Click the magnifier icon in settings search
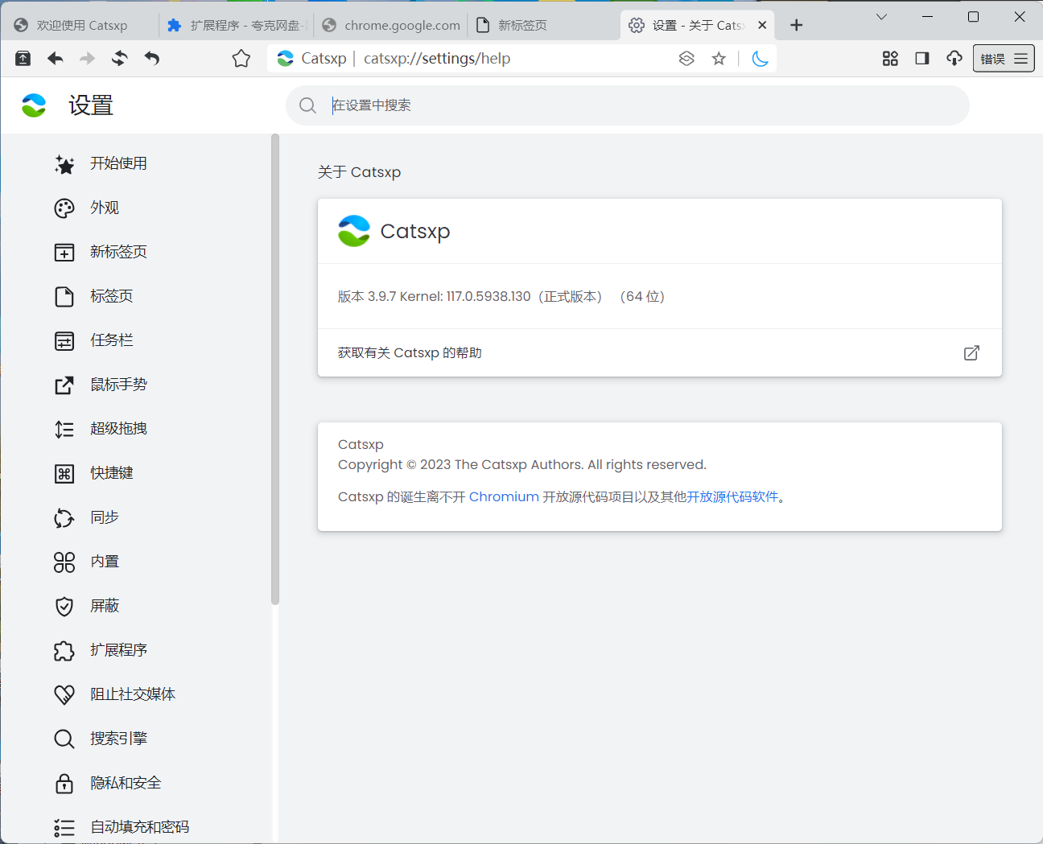Screen dimensions: 1043x844 click(307, 105)
